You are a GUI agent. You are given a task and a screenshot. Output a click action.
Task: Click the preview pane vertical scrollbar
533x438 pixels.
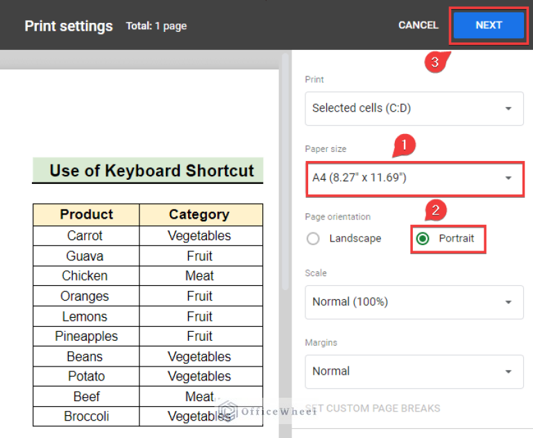point(284,174)
